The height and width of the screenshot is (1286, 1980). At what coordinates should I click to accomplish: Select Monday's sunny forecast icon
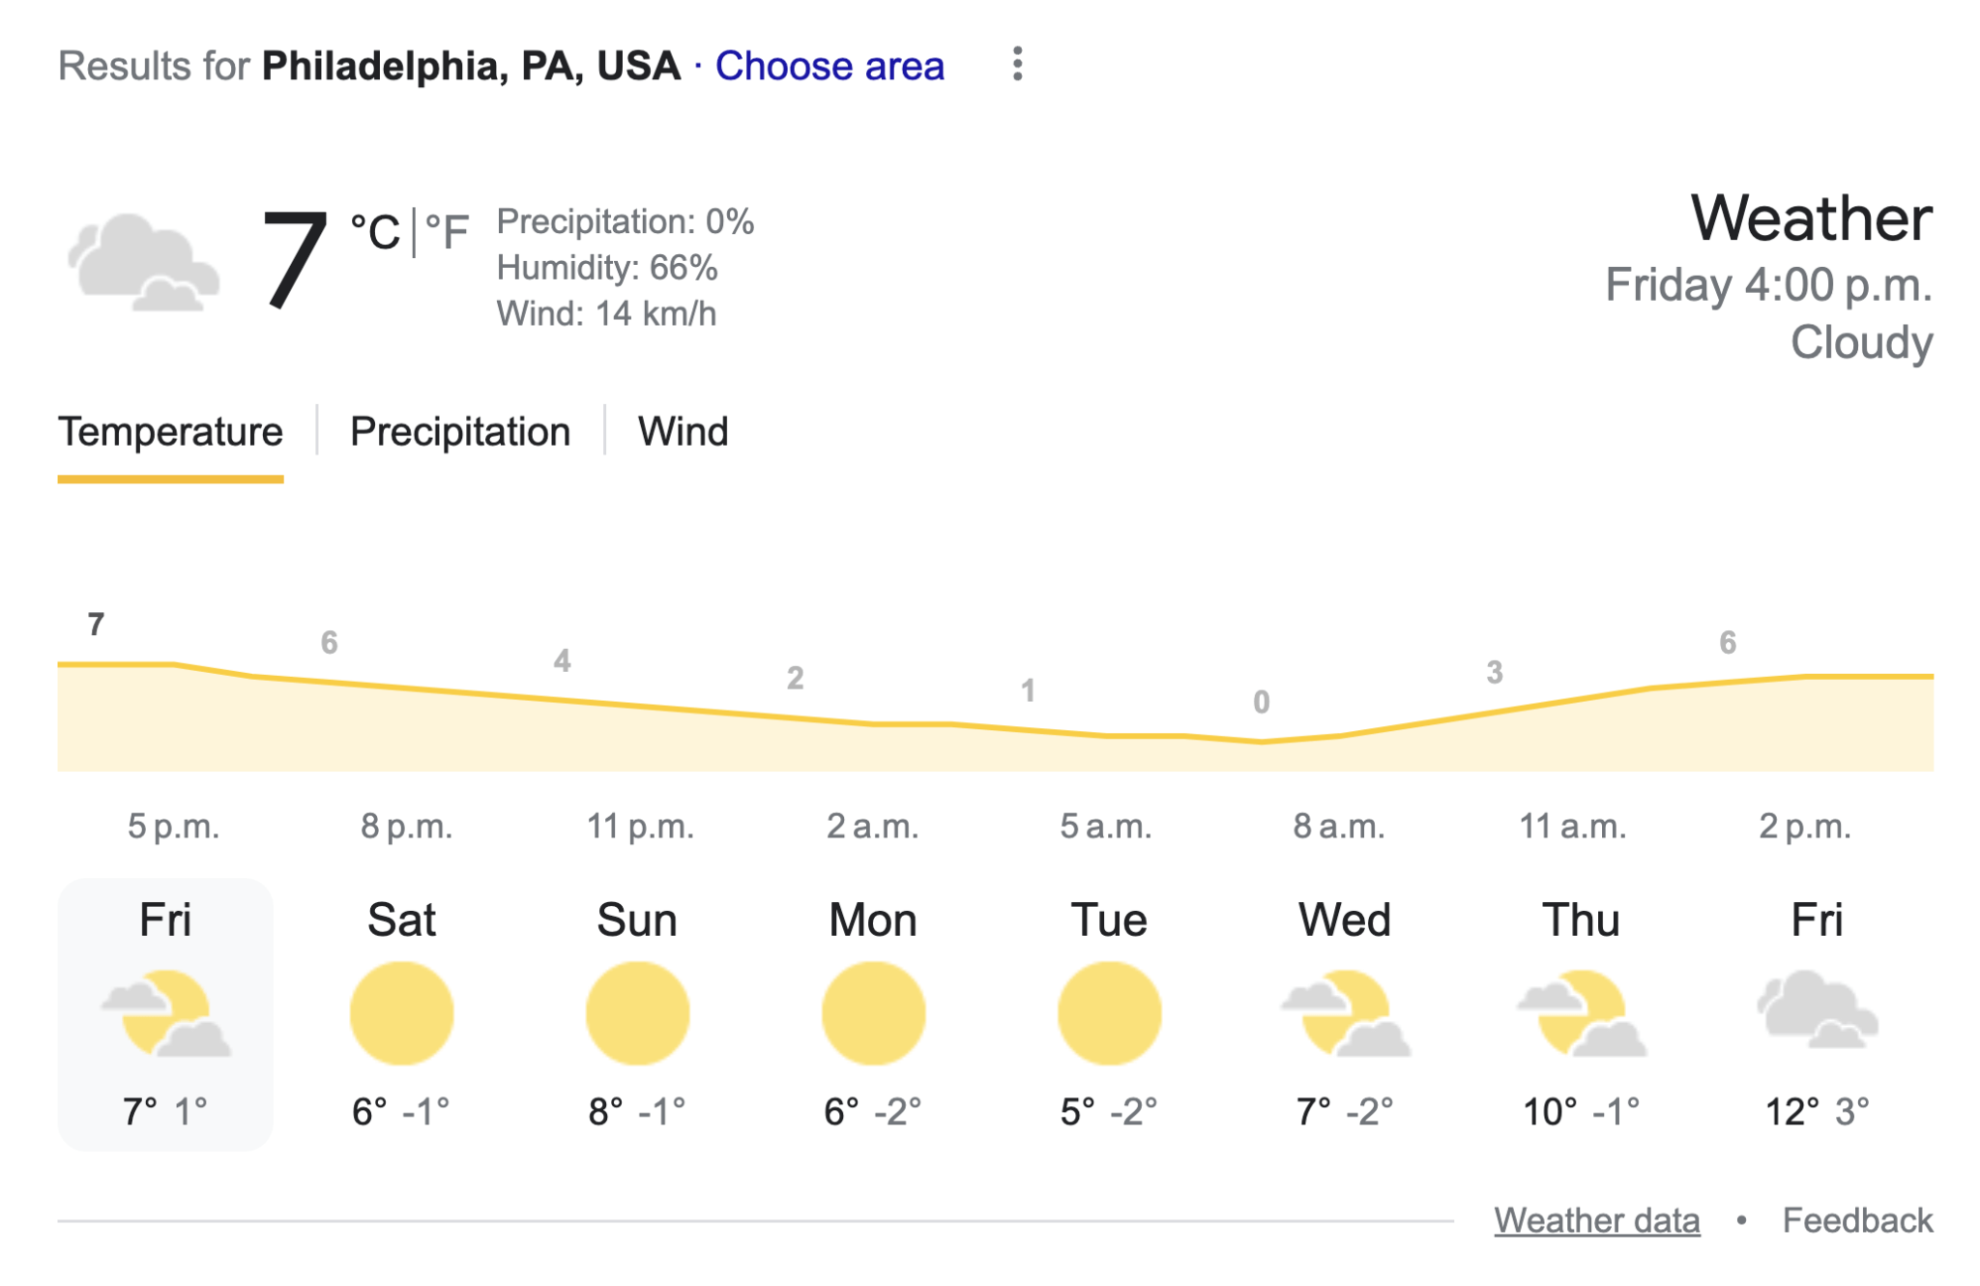[873, 1013]
